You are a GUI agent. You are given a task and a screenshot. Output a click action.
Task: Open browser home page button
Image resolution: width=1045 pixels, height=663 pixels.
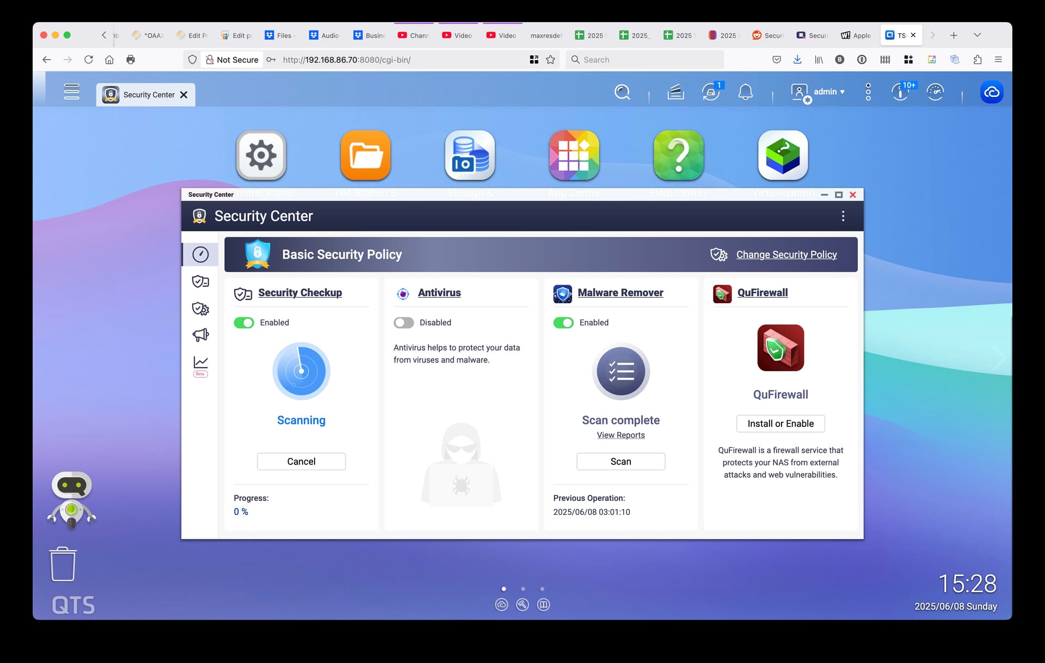click(109, 60)
